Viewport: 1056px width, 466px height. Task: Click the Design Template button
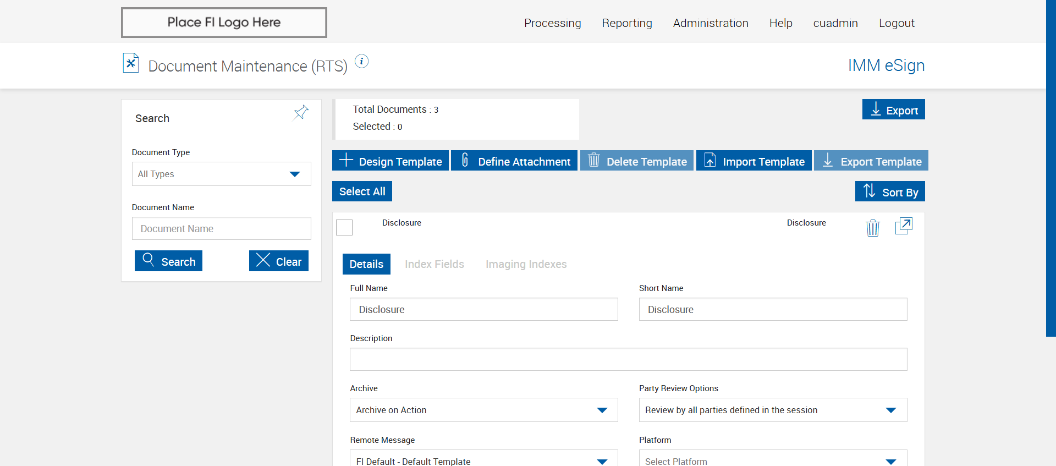[391, 161]
